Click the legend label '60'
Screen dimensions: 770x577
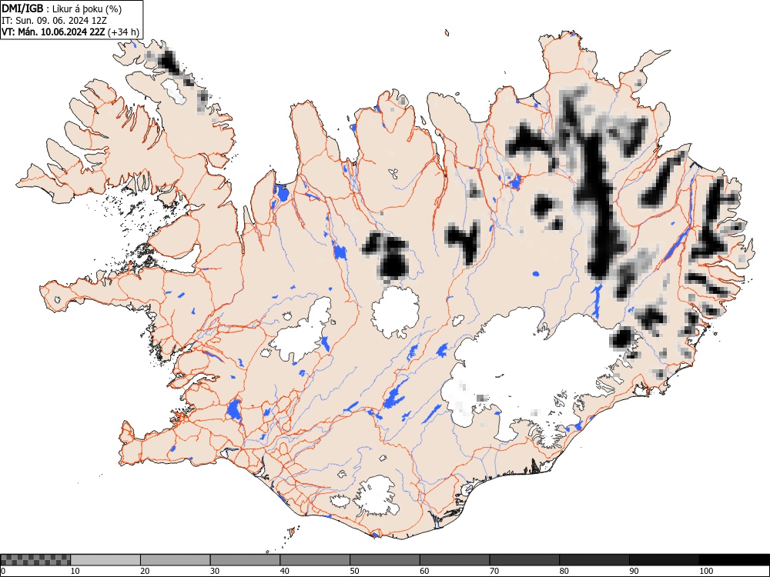coord(424,571)
